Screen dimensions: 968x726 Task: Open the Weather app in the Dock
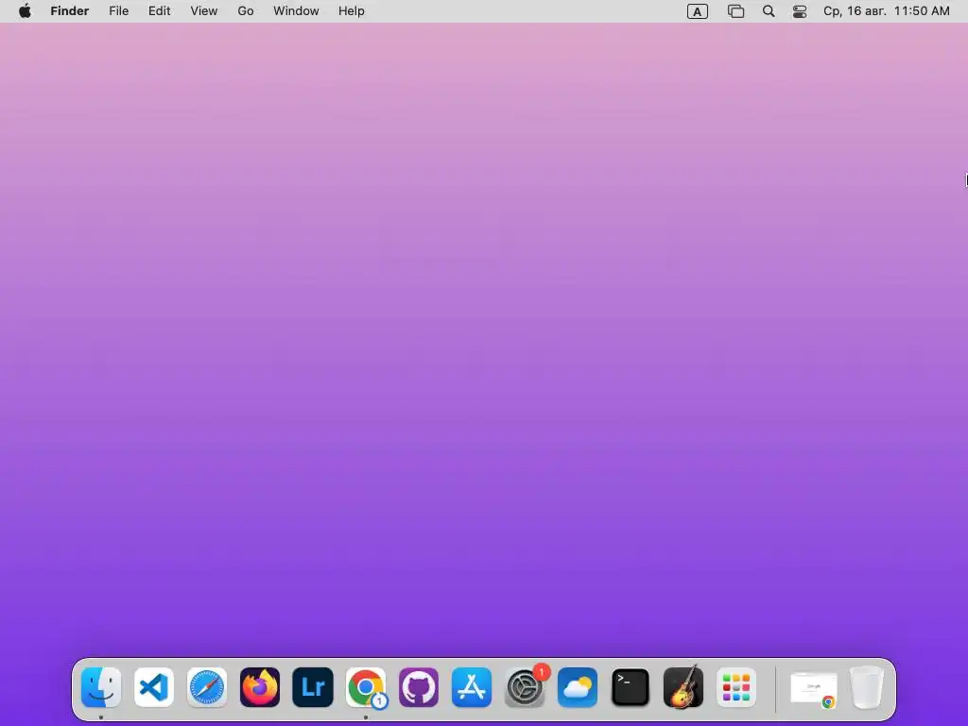578,687
